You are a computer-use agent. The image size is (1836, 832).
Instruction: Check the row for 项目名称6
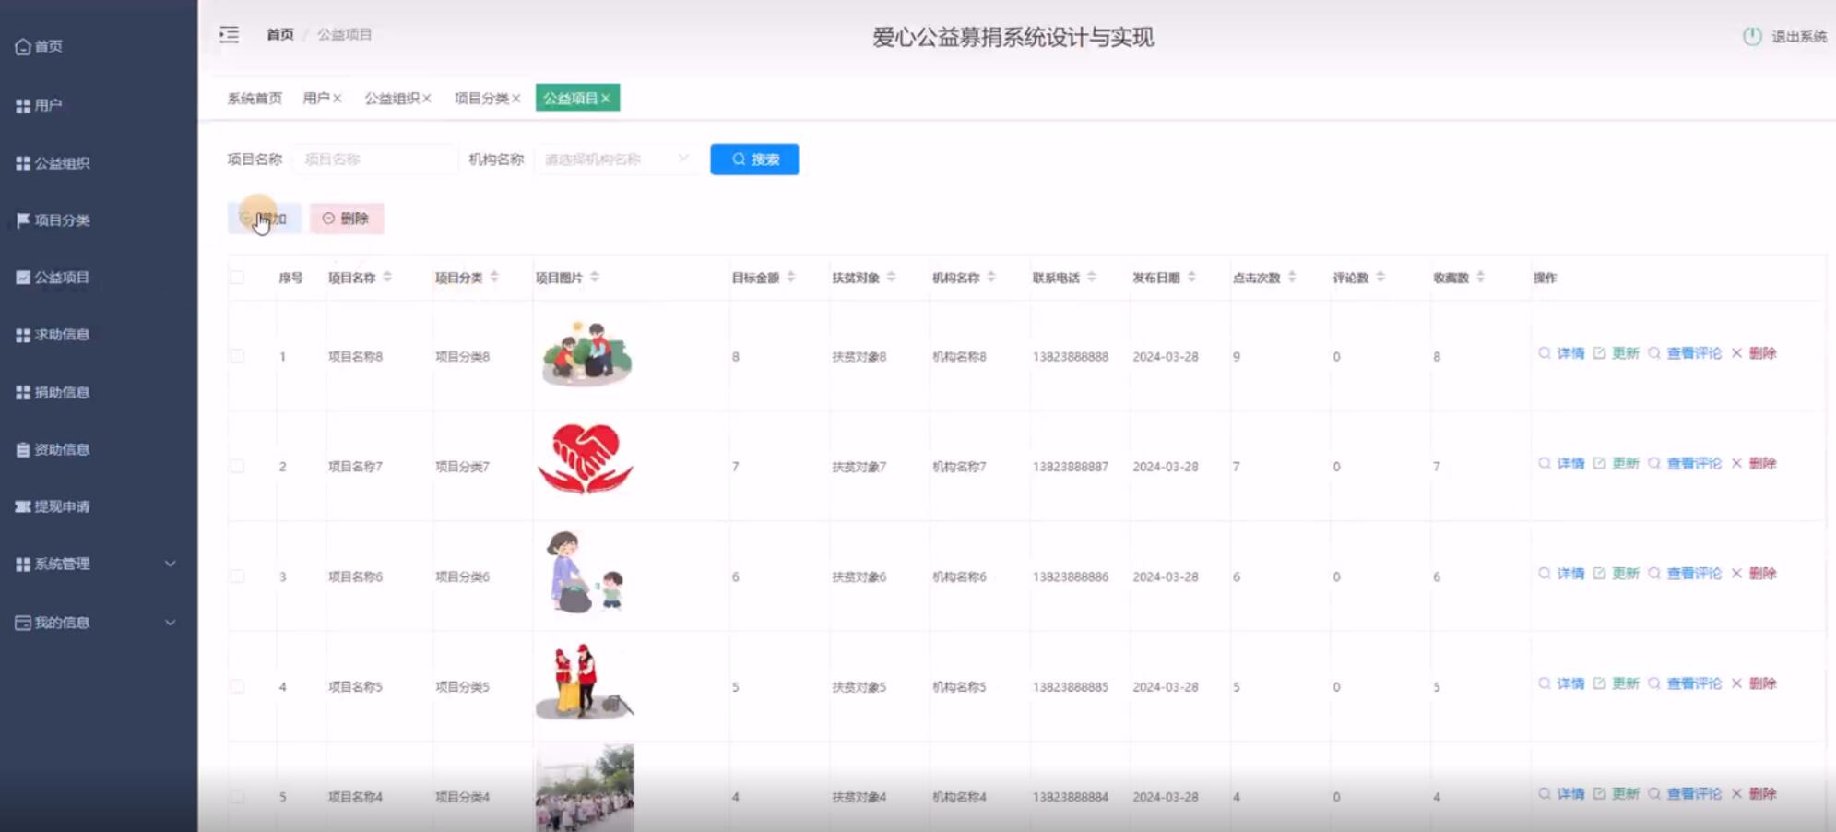pyautogui.click(x=237, y=576)
